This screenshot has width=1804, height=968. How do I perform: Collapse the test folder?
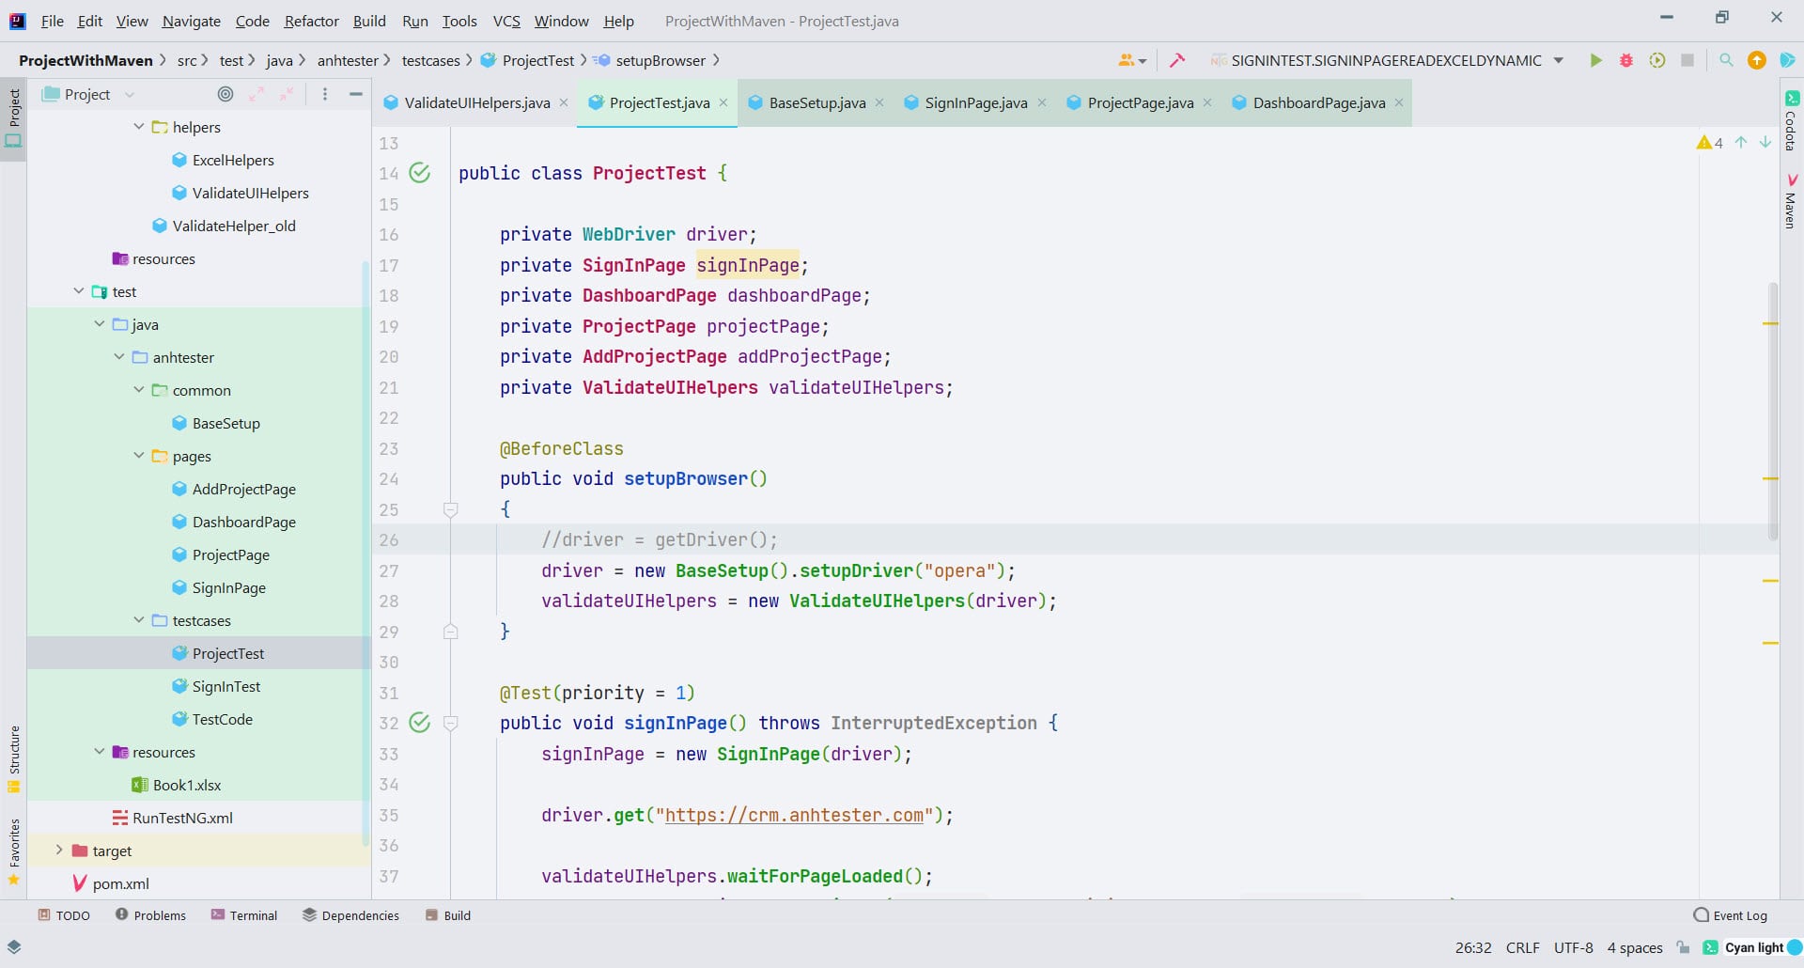pyautogui.click(x=79, y=291)
